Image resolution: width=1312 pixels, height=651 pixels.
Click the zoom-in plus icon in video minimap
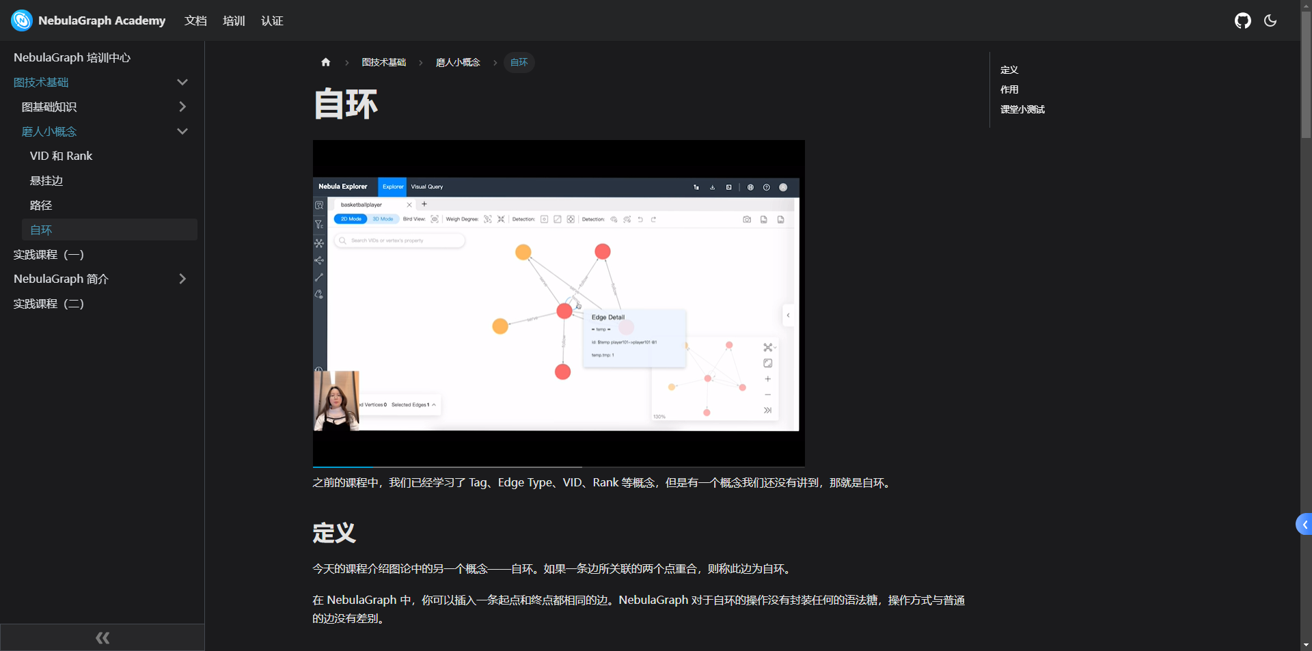[x=768, y=379]
